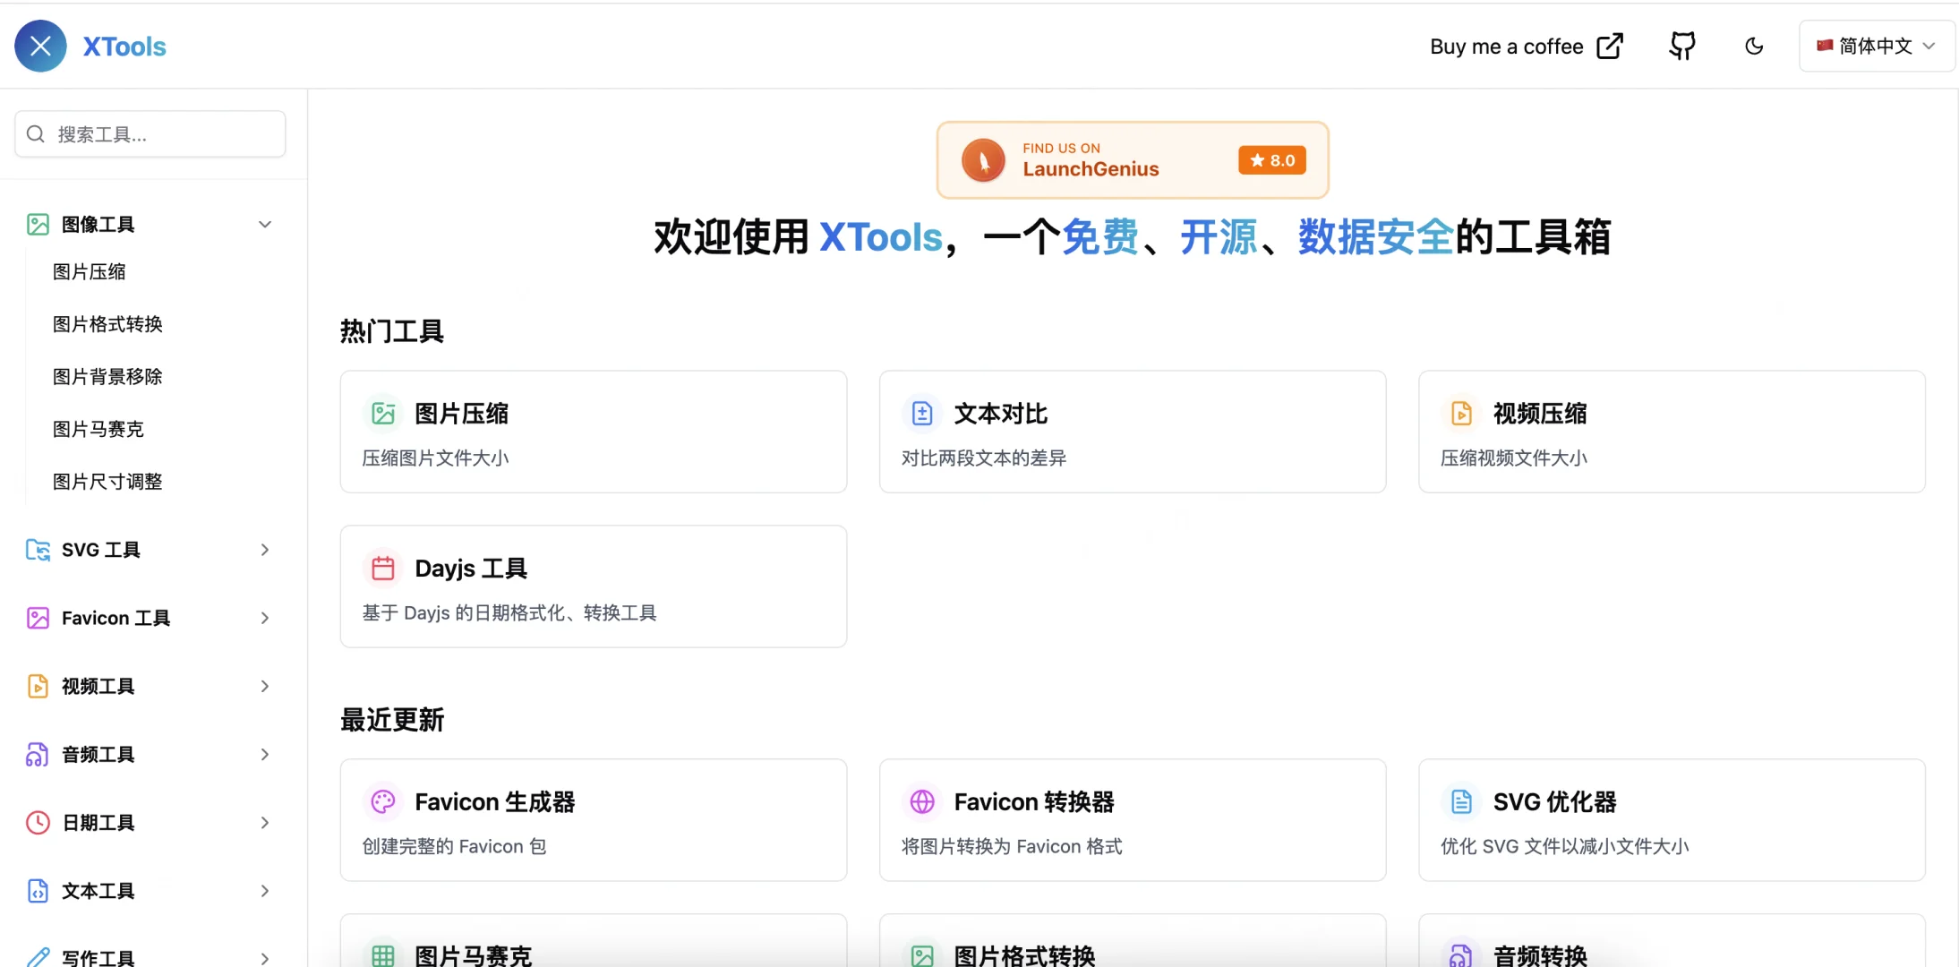Screen dimensions: 1959x967
Task: Click the 视频压缩 tool icon
Action: click(x=1461, y=413)
